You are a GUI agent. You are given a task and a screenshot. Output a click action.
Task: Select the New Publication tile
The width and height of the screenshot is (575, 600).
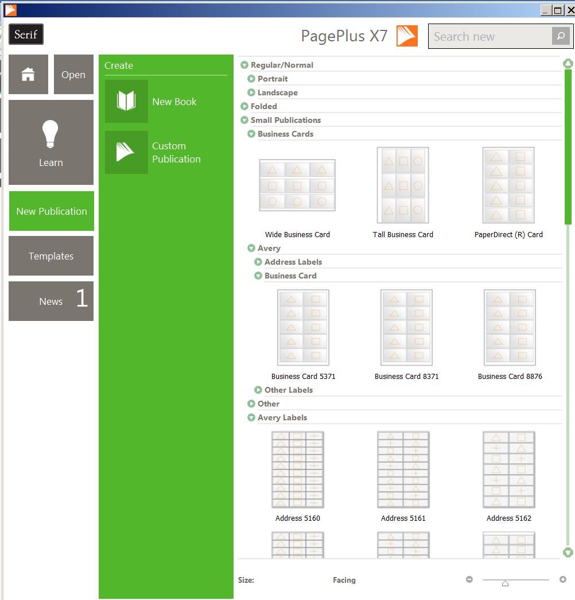point(51,211)
